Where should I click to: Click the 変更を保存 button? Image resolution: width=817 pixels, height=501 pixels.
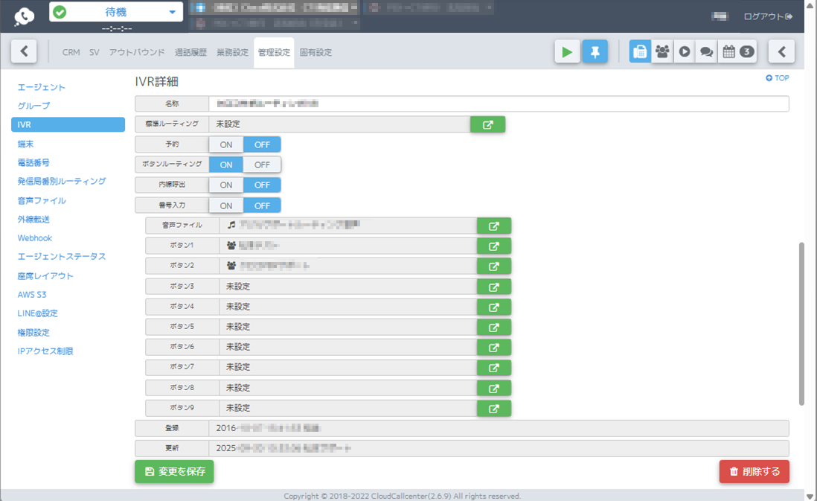point(174,471)
